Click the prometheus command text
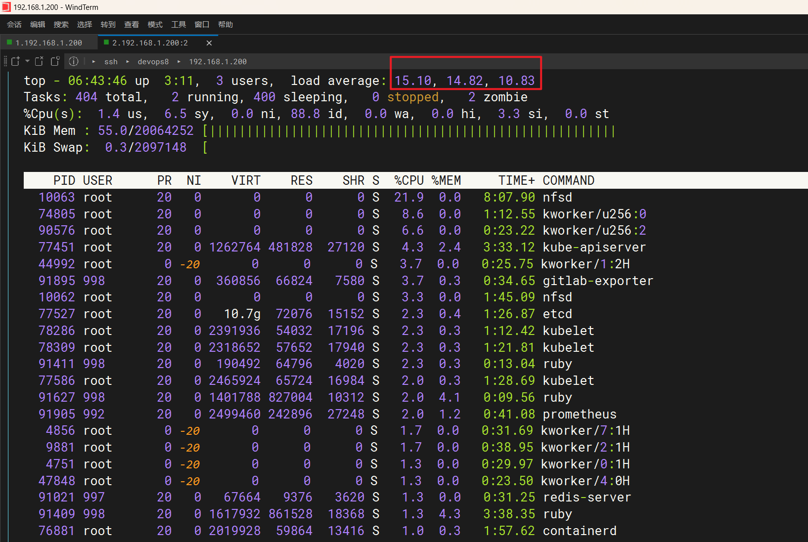808x542 pixels. (x=580, y=414)
